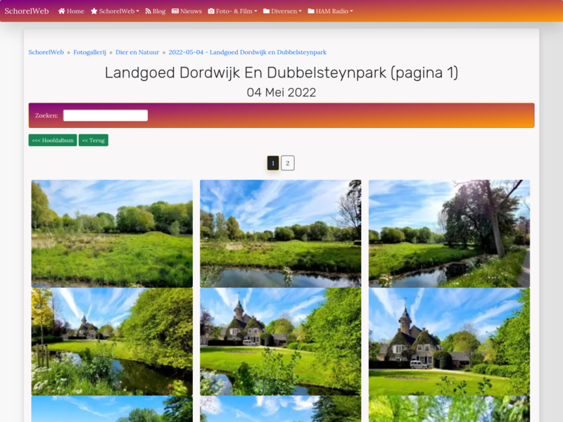Open the first photo of the meadow without water
This screenshot has width=563, height=422.
pos(112,234)
